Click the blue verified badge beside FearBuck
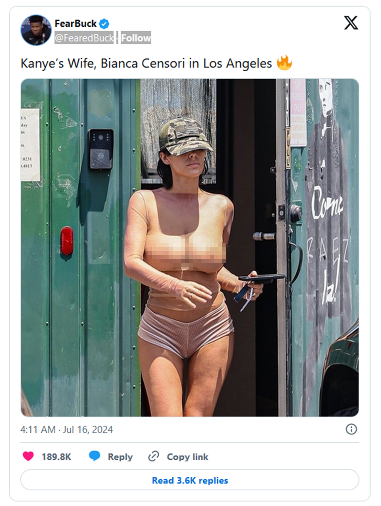 coord(104,24)
